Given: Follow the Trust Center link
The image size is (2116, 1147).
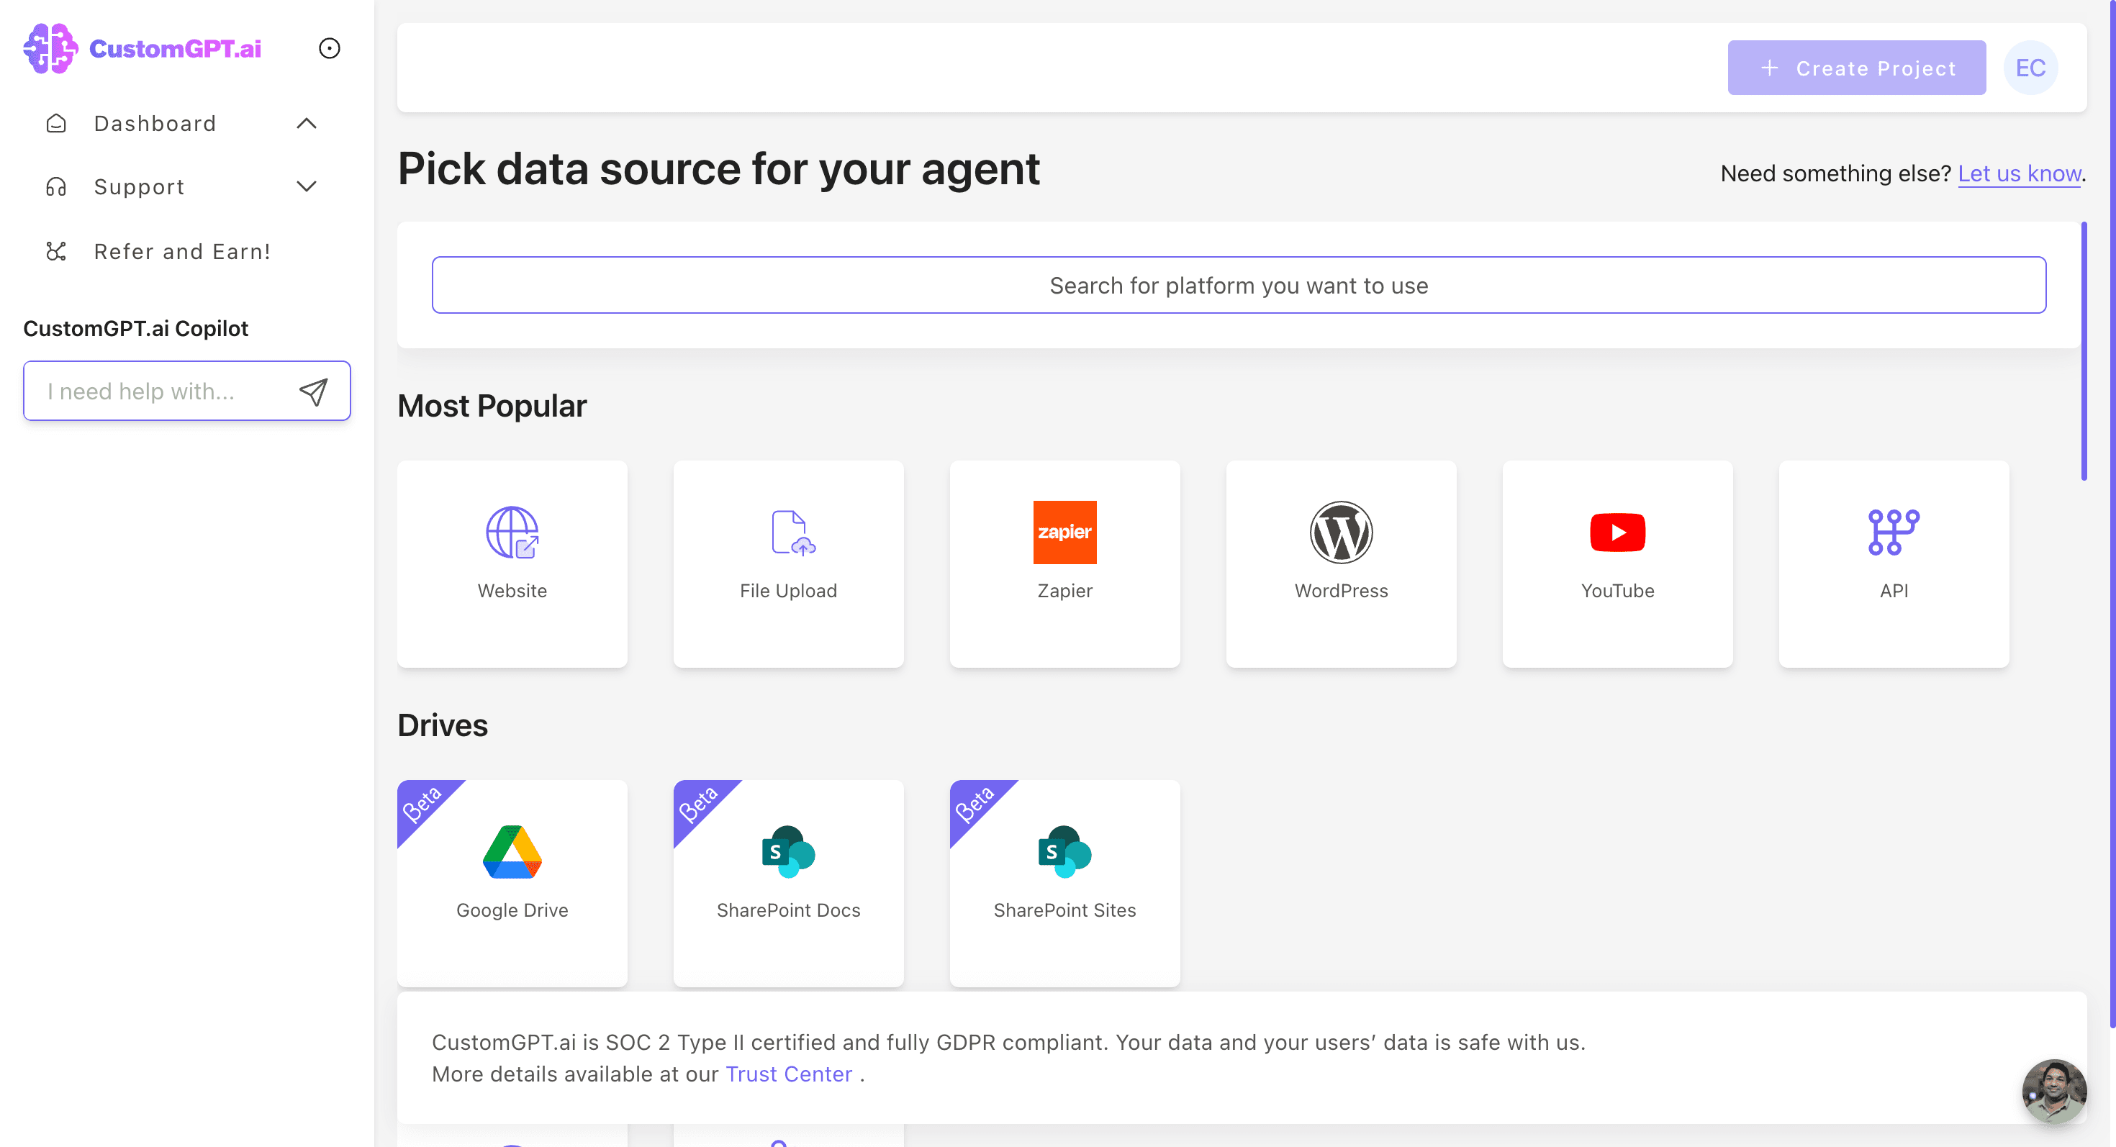Looking at the screenshot, I should 789,1074.
